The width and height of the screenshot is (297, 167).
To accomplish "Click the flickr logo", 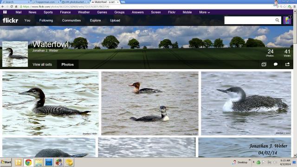I will pyautogui.click(x=10, y=20).
